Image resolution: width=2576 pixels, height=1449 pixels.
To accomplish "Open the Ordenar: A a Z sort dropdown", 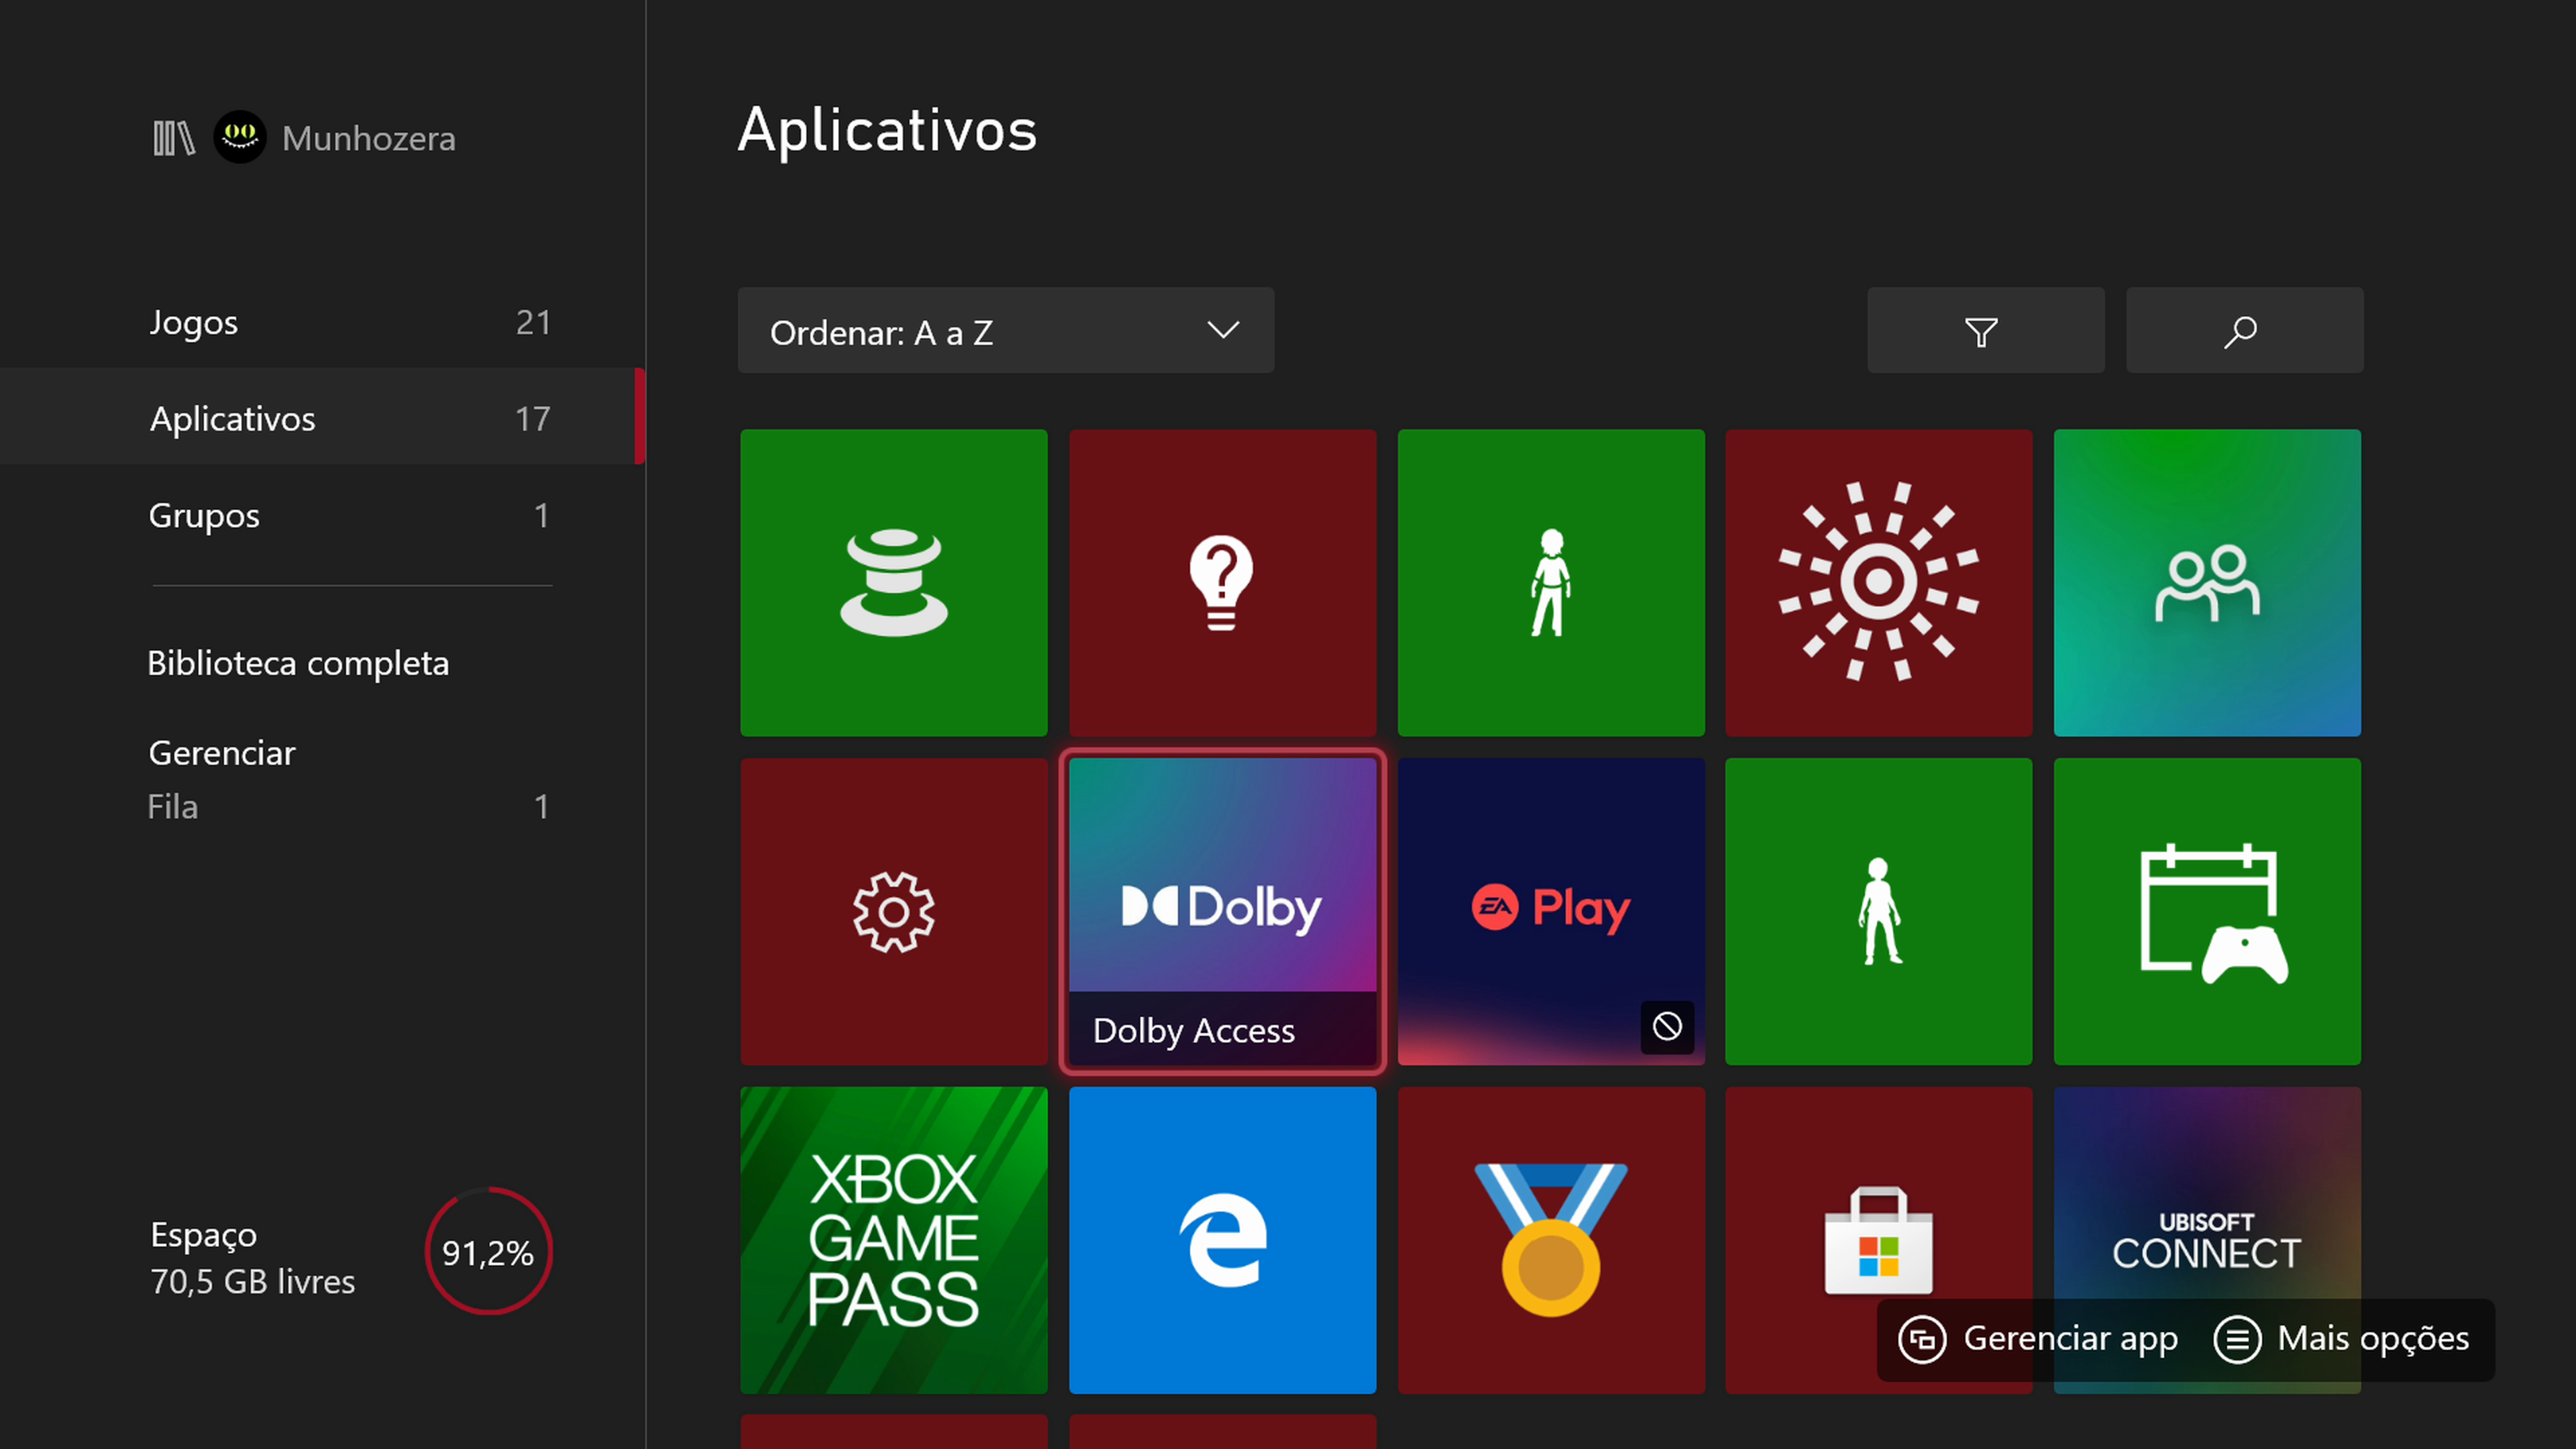I will (x=1005, y=330).
